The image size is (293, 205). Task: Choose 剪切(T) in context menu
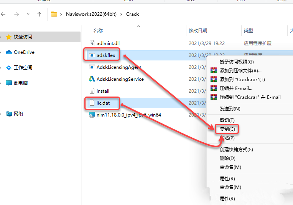click(x=227, y=120)
